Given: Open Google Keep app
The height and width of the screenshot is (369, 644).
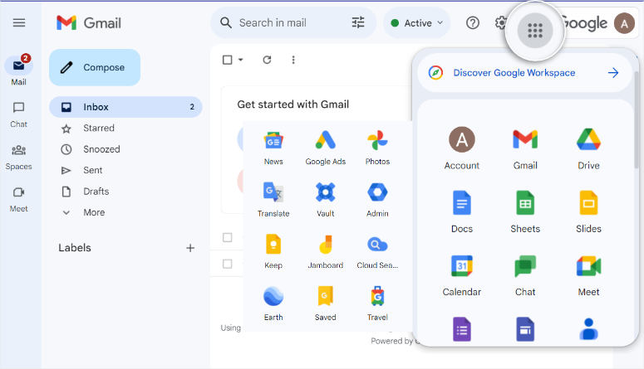Looking at the screenshot, I should (x=273, y=252).
